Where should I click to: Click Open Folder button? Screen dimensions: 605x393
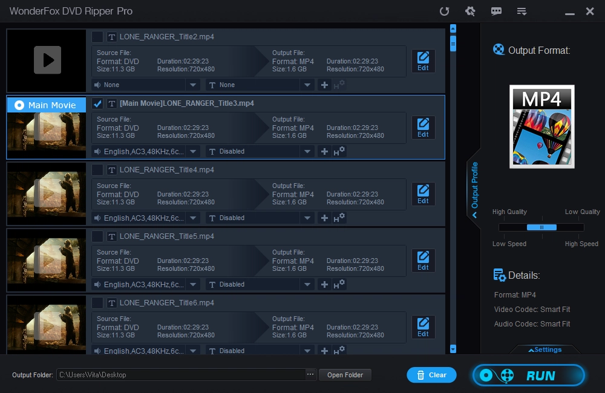[345, 375]
